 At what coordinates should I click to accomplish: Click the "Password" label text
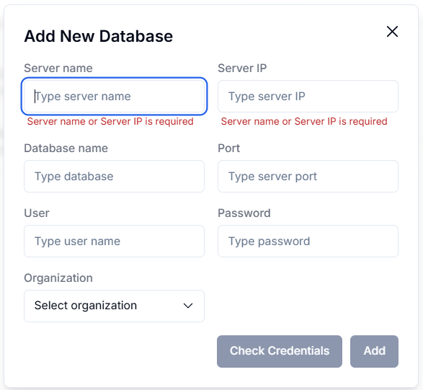[x=244, y=213]
